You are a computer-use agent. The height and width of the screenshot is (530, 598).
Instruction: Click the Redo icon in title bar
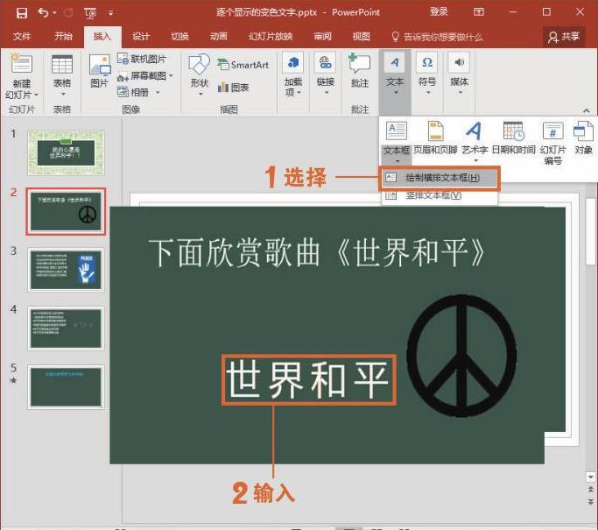click(68, 13)
